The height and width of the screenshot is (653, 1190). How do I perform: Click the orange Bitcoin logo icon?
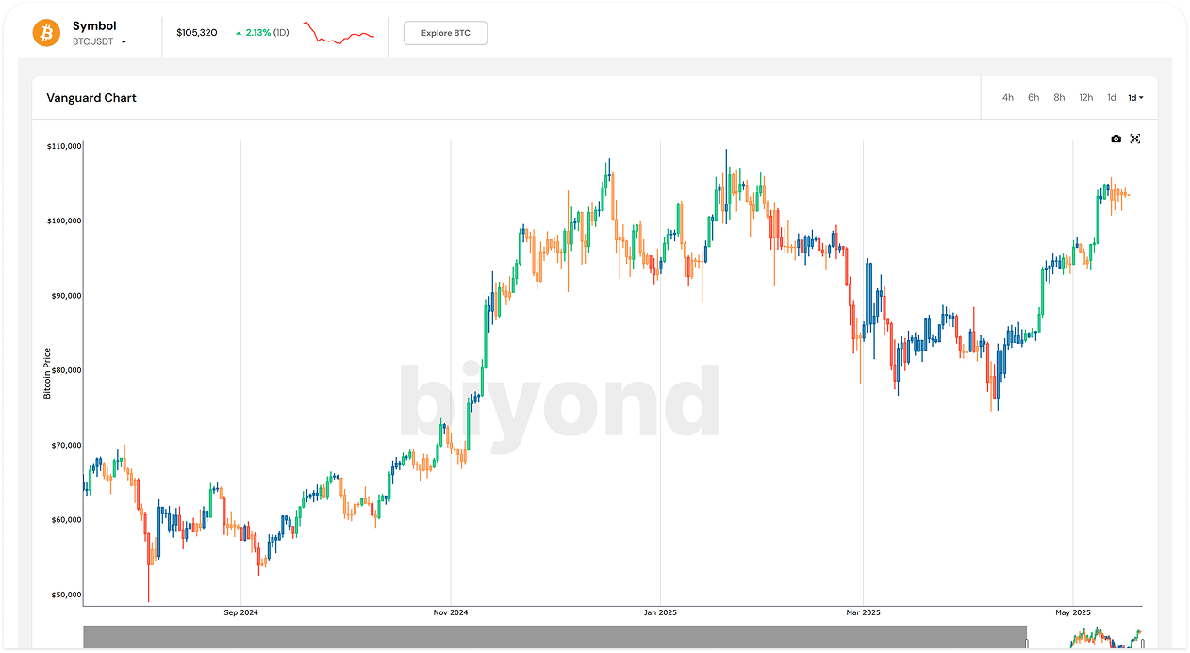click(x=46, y=33)
